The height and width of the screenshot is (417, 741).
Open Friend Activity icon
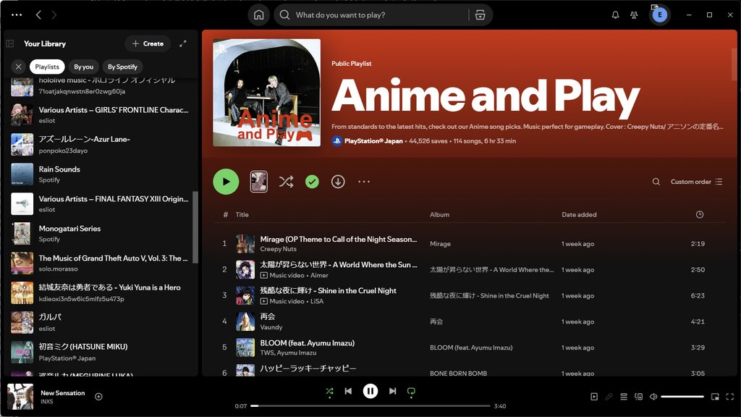(x=634, y=15)
